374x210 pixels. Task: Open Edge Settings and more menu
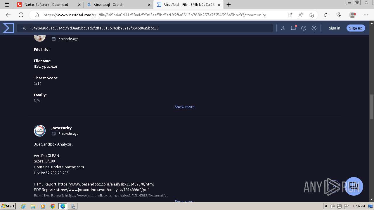click(x=366, y=15)
